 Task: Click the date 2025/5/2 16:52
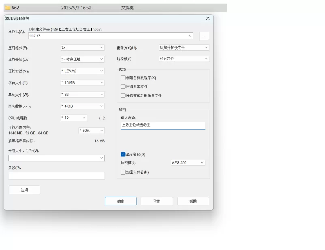click(x=76, y=8)
